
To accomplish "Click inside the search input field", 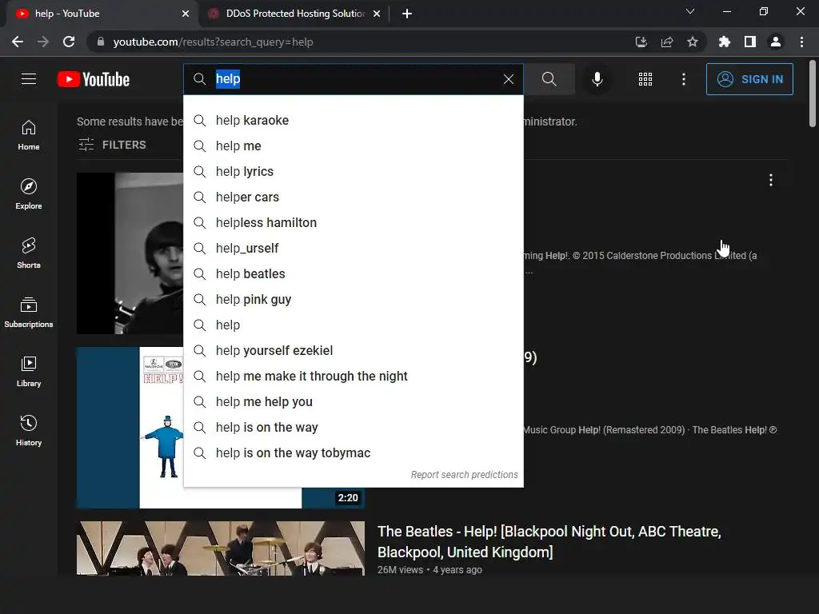I will (355, 79).
